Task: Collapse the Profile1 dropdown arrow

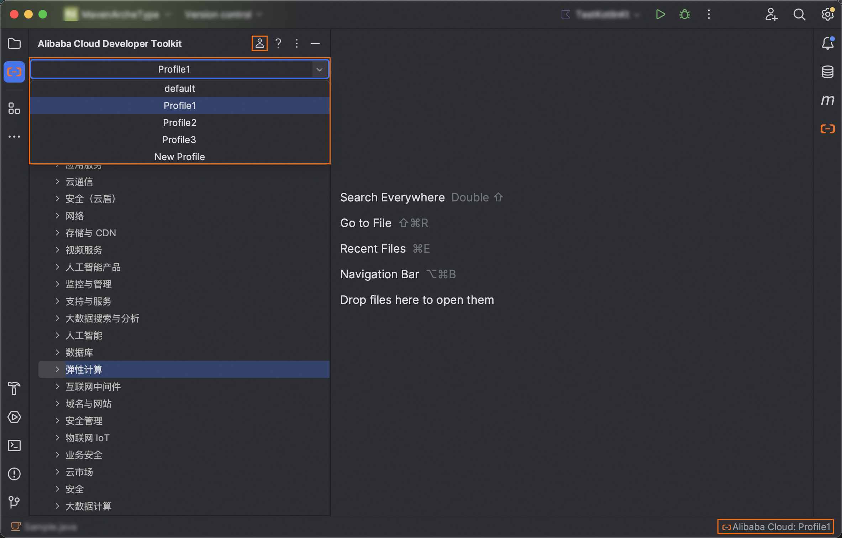Action: [x=319, y=69]
